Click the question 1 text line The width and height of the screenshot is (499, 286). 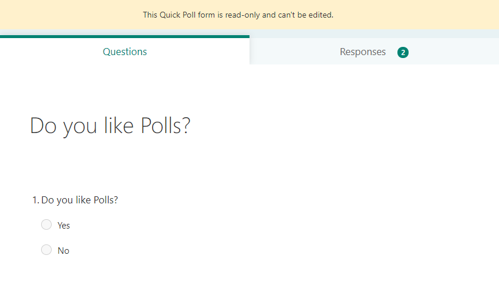79,200
